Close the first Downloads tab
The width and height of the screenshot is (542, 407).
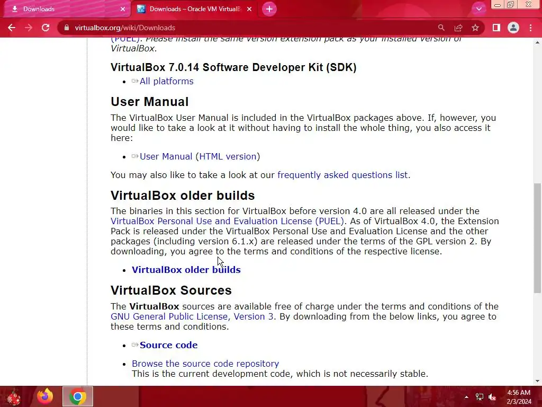click(123, 9)
